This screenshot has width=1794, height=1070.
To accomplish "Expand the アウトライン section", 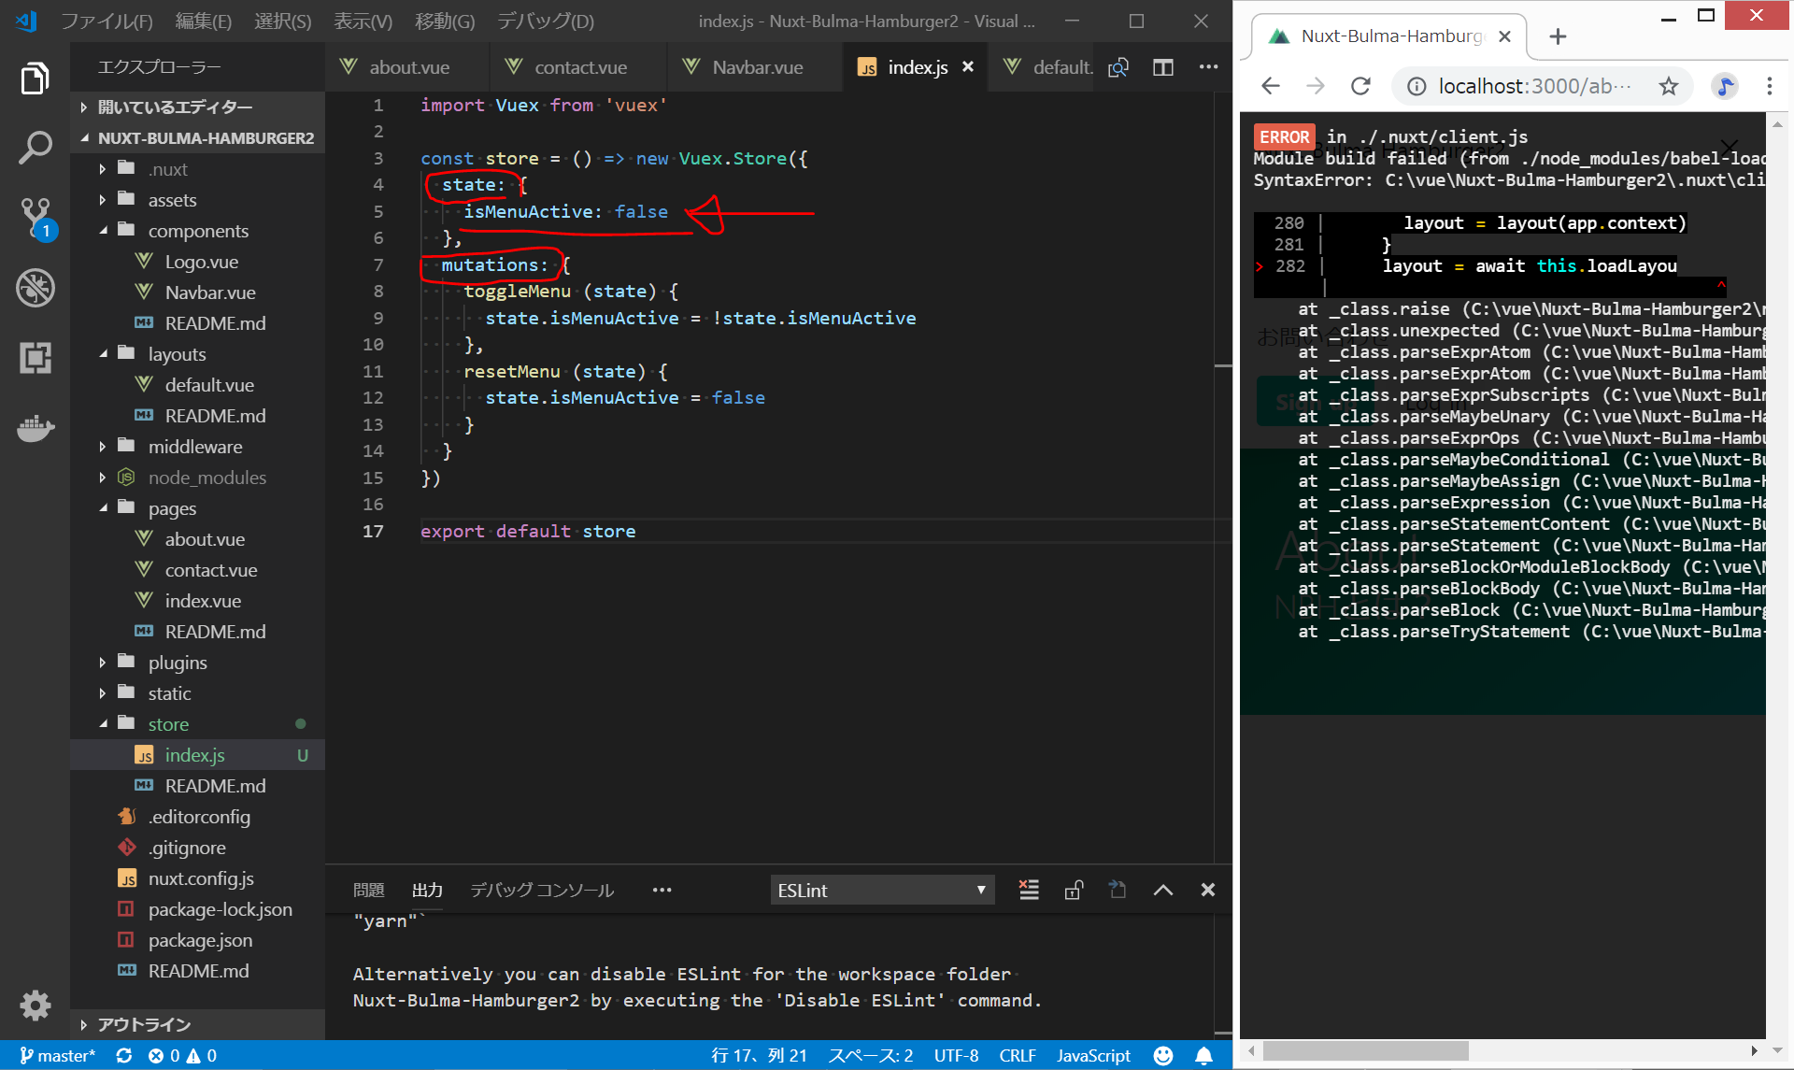I will 144,1024.
